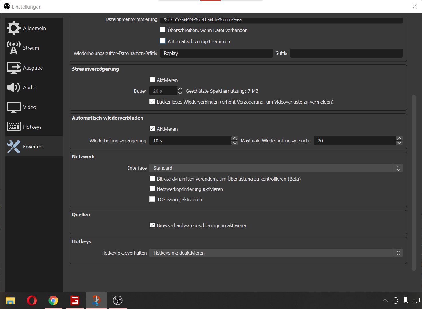The image size is (422, 309).
Task: Open the Allgemein gear icon settings
Action: pyautogui.click(x=14, y=28)
